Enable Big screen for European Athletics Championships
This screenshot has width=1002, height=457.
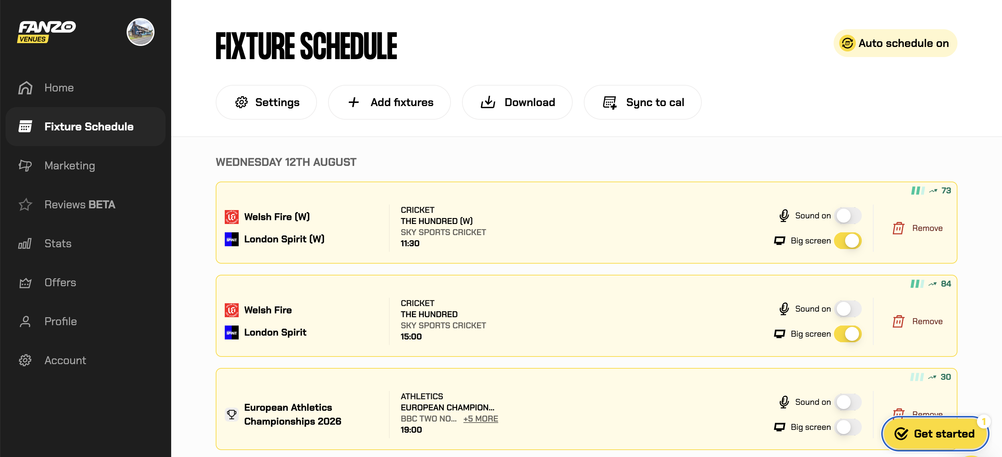[x=848, y=427]
